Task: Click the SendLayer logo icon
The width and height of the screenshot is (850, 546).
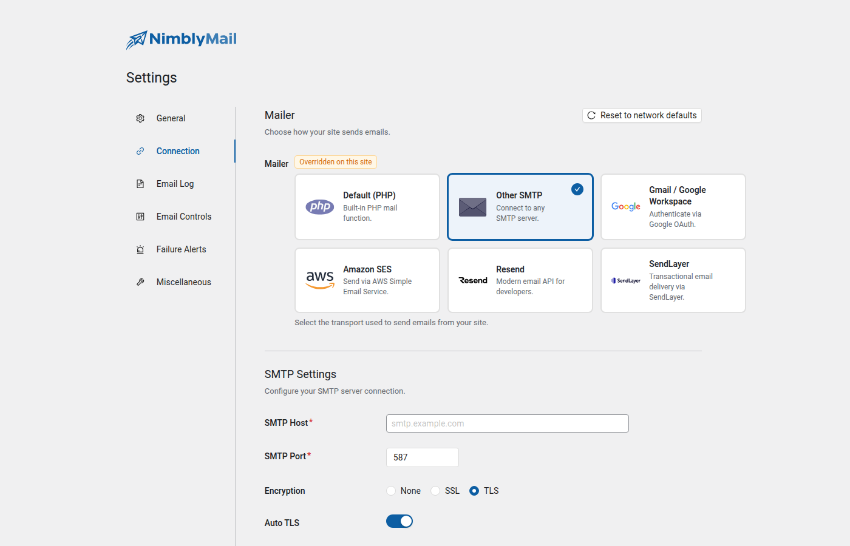Action: (626, 280)
